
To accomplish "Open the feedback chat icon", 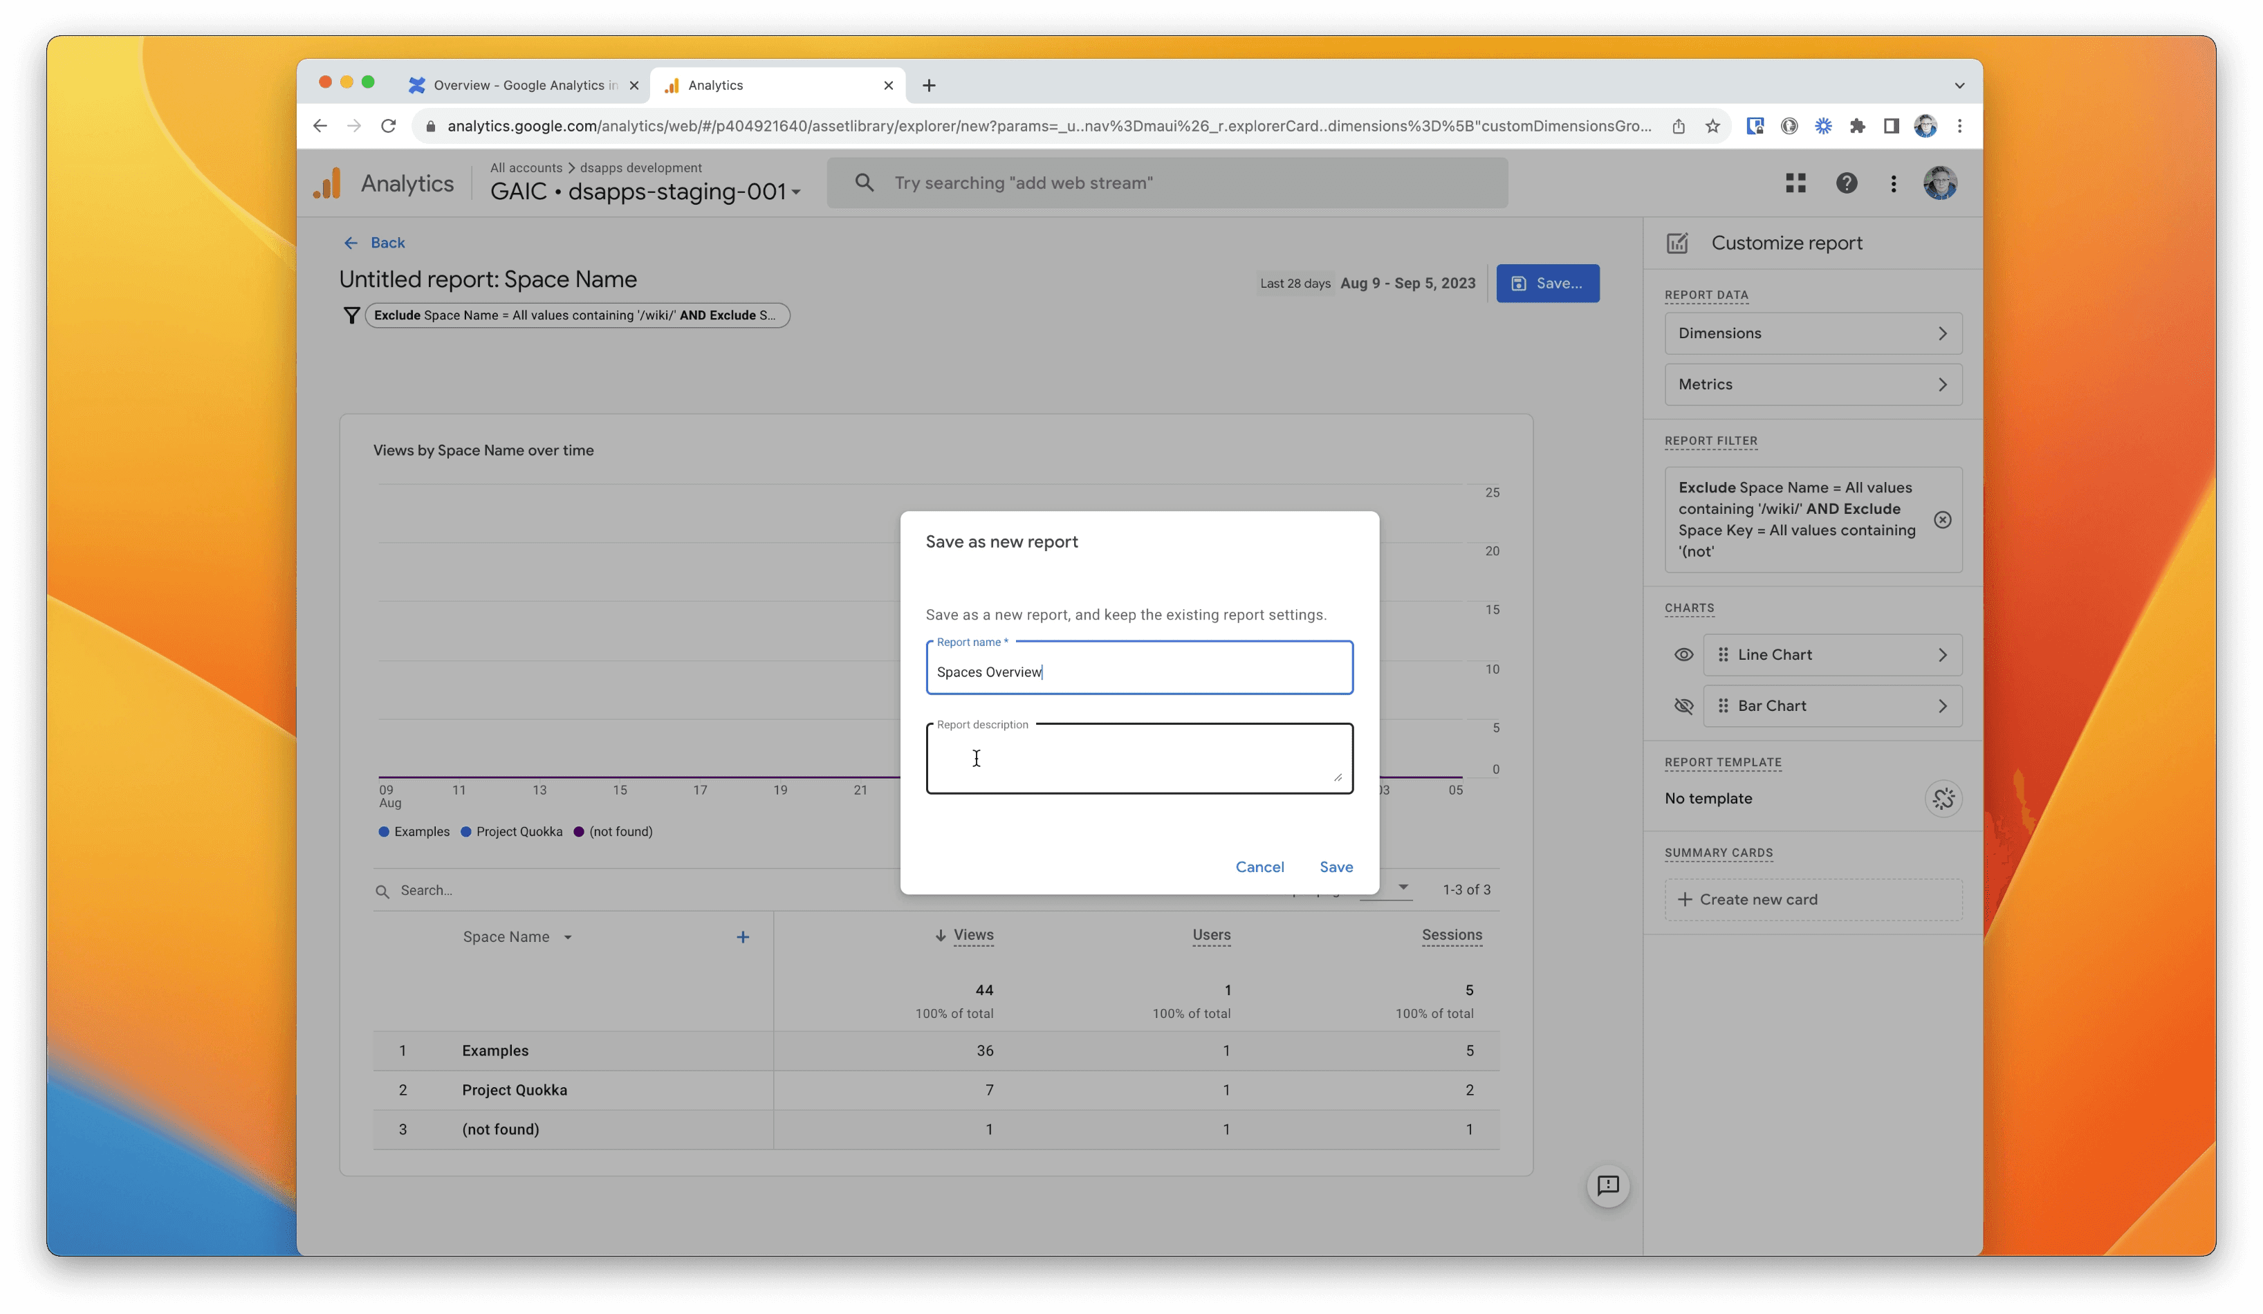I will click(x=1607, y=1185).
